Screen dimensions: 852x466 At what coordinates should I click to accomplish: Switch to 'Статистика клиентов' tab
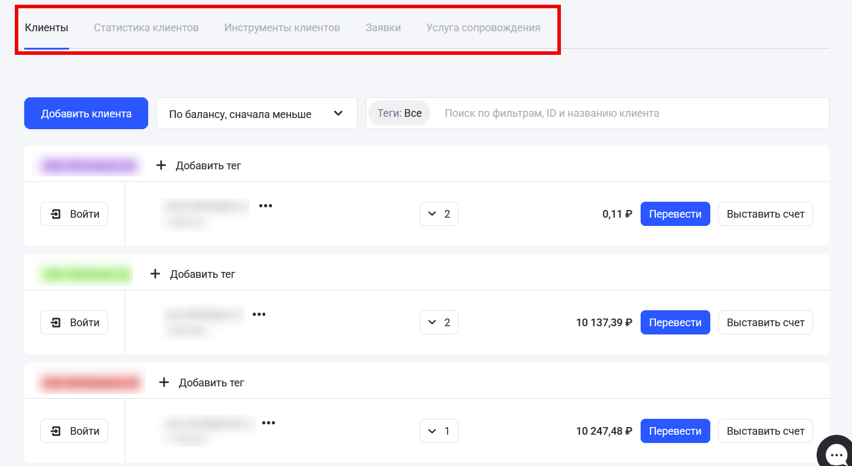[x=146, y=28]
